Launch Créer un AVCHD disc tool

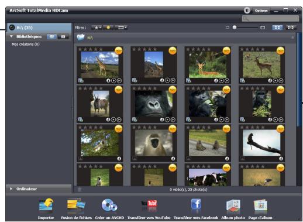[x=109, y=205]
